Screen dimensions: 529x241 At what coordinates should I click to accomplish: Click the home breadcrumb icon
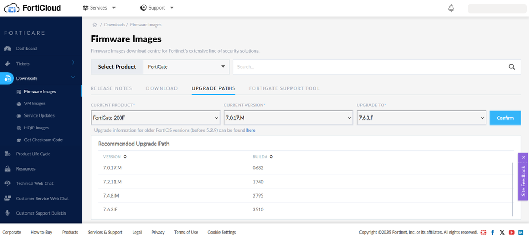(x=95, y=25)
